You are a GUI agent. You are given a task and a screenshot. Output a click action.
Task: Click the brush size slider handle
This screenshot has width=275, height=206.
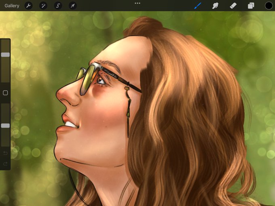point(5,55)
